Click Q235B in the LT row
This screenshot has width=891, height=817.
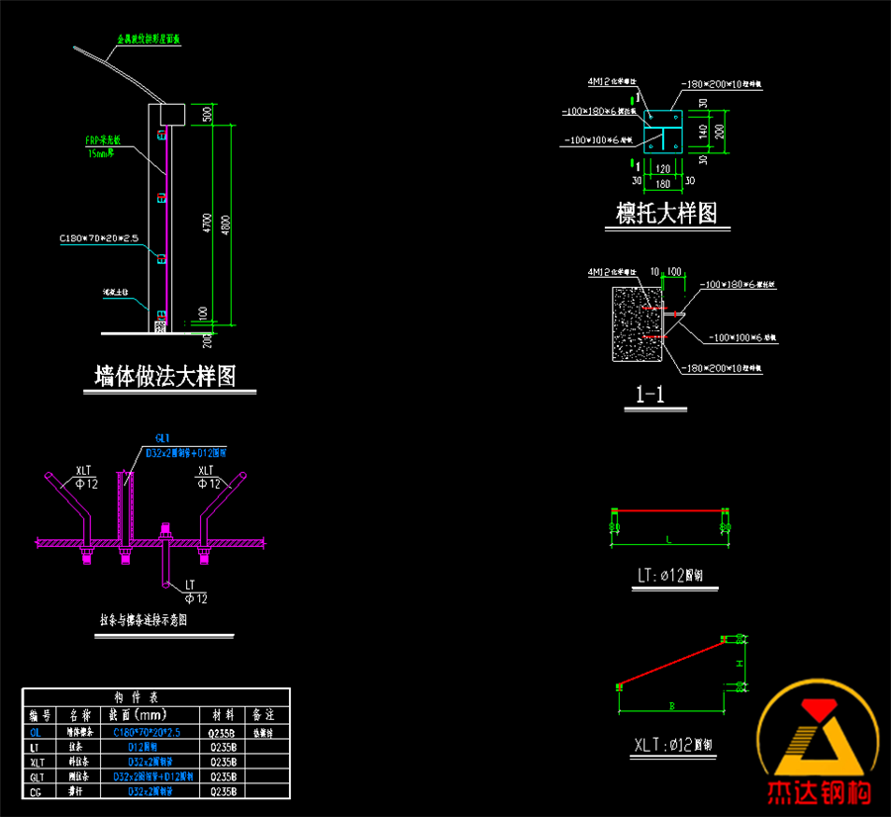224,748
